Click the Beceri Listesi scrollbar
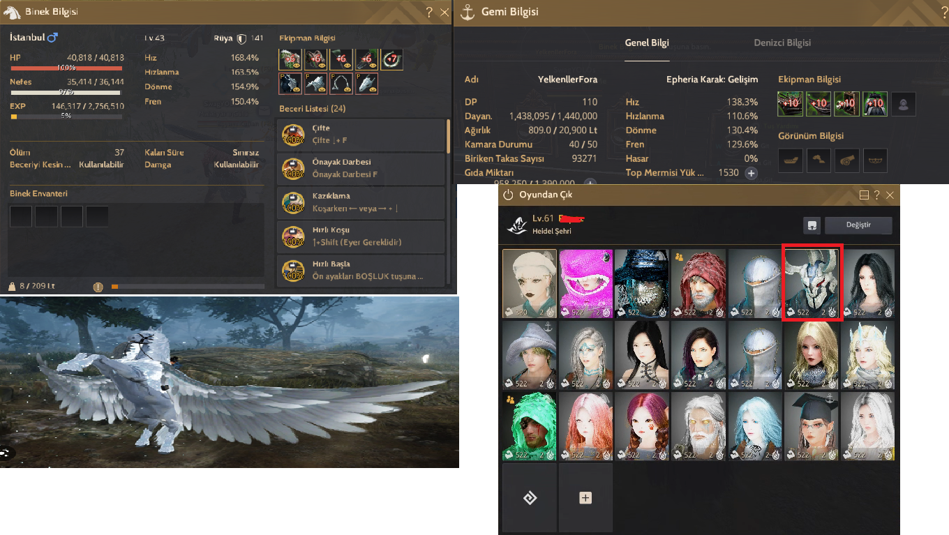This screenshot has width=949, height=535. point(449,136)
